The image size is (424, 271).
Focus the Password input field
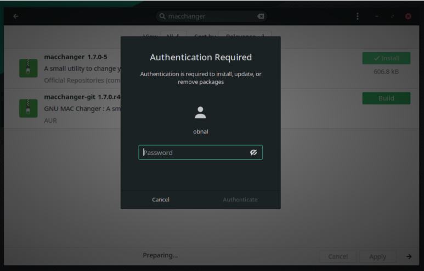(200, 153)
